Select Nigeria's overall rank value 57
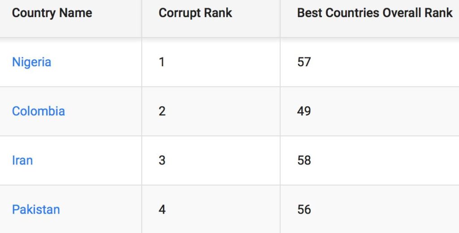The height and width of the screenshot is (233, 459). (x=304, y=62)
